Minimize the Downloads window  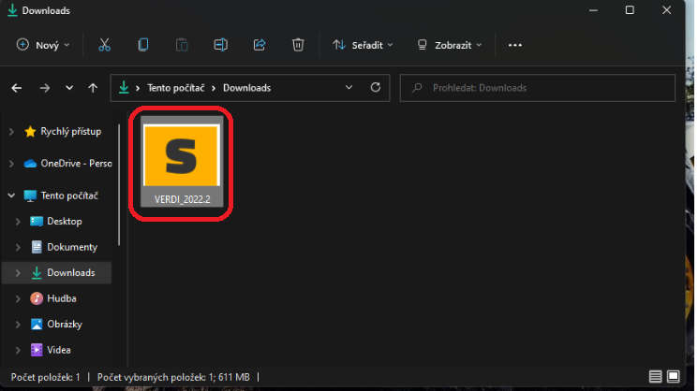pyautogui.click(x=593, y=10)
